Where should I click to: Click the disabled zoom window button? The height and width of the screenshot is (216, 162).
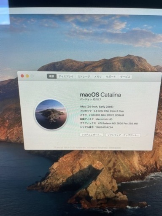32,76
